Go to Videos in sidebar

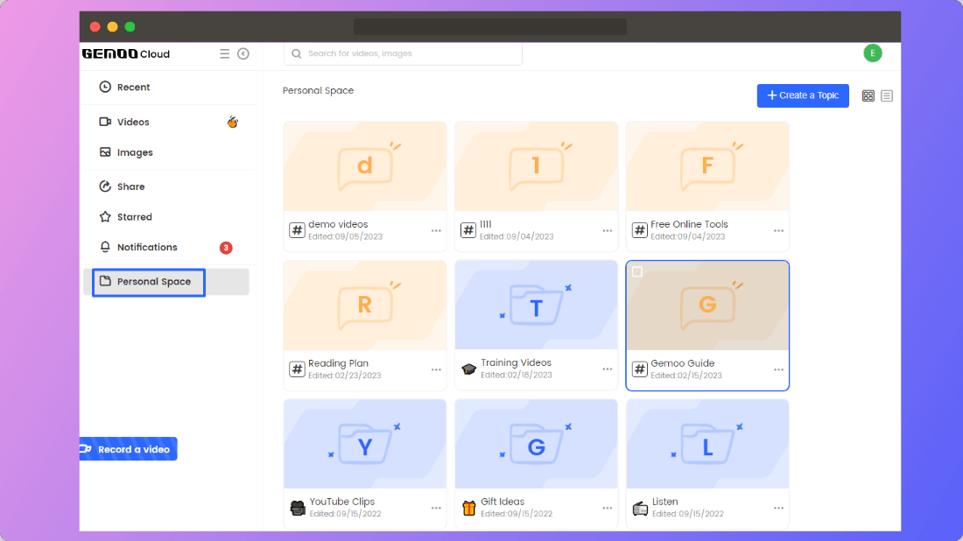[x=133, y=123]
